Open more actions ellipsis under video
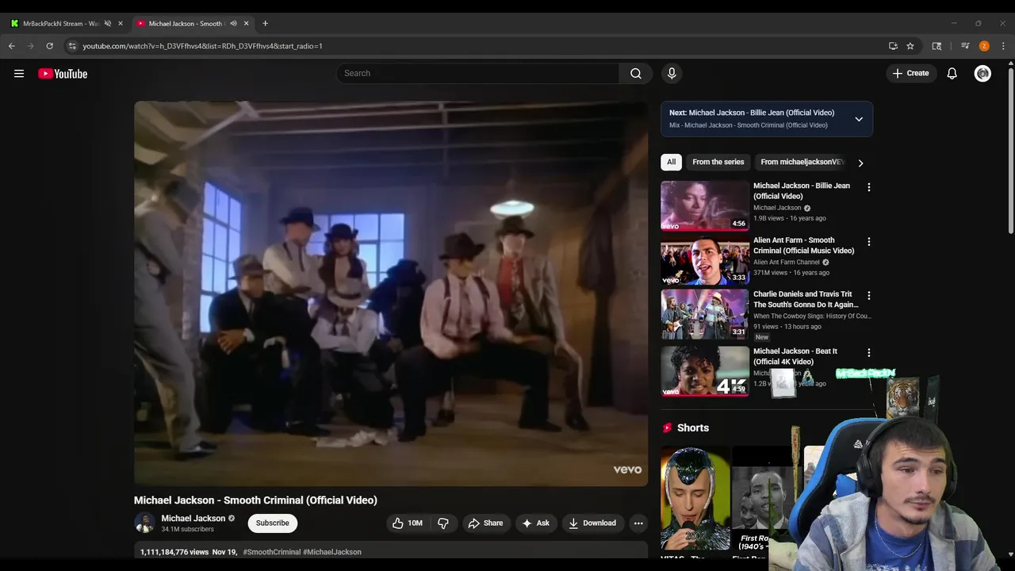The height and width of the screenshot is (571, 1015). coord(638,523)
